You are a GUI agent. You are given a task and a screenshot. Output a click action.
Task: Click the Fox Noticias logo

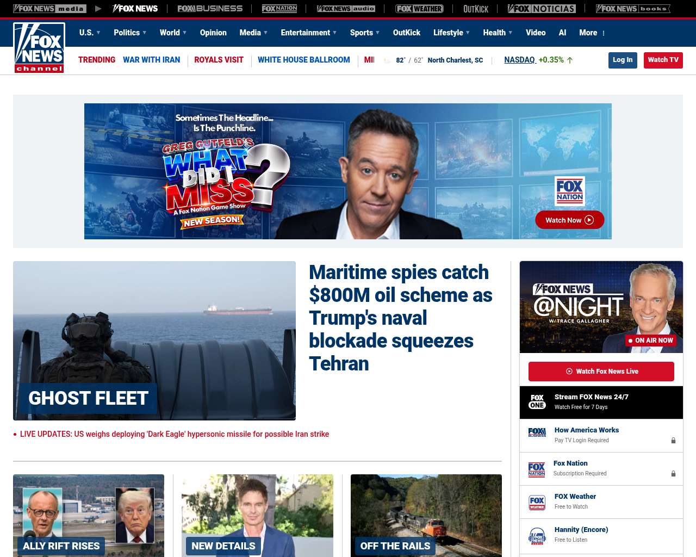(542, 9)
